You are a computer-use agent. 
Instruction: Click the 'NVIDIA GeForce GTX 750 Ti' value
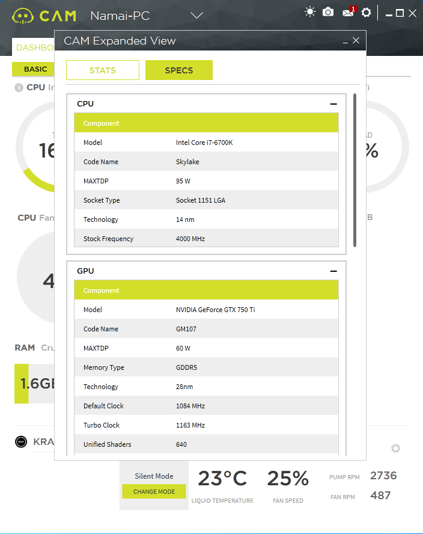216,310
